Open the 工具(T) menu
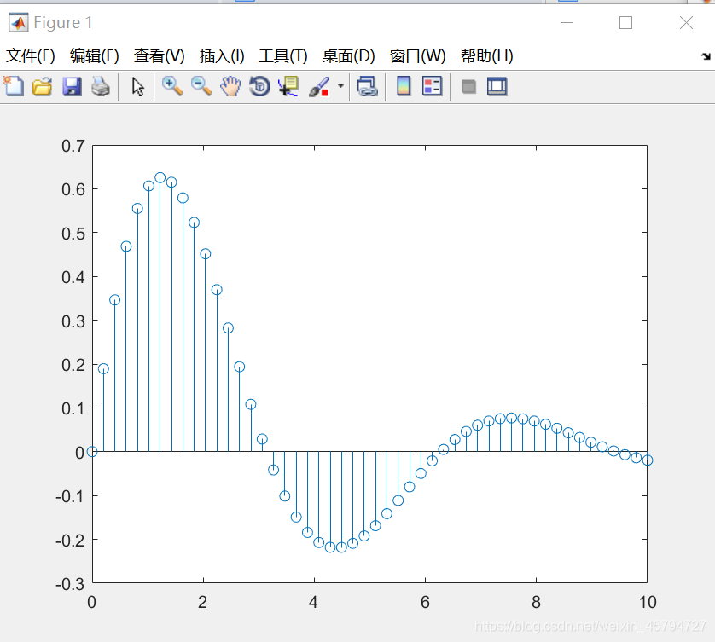The image size is (715, 642). pyautogui.click(x=282, y=55)
